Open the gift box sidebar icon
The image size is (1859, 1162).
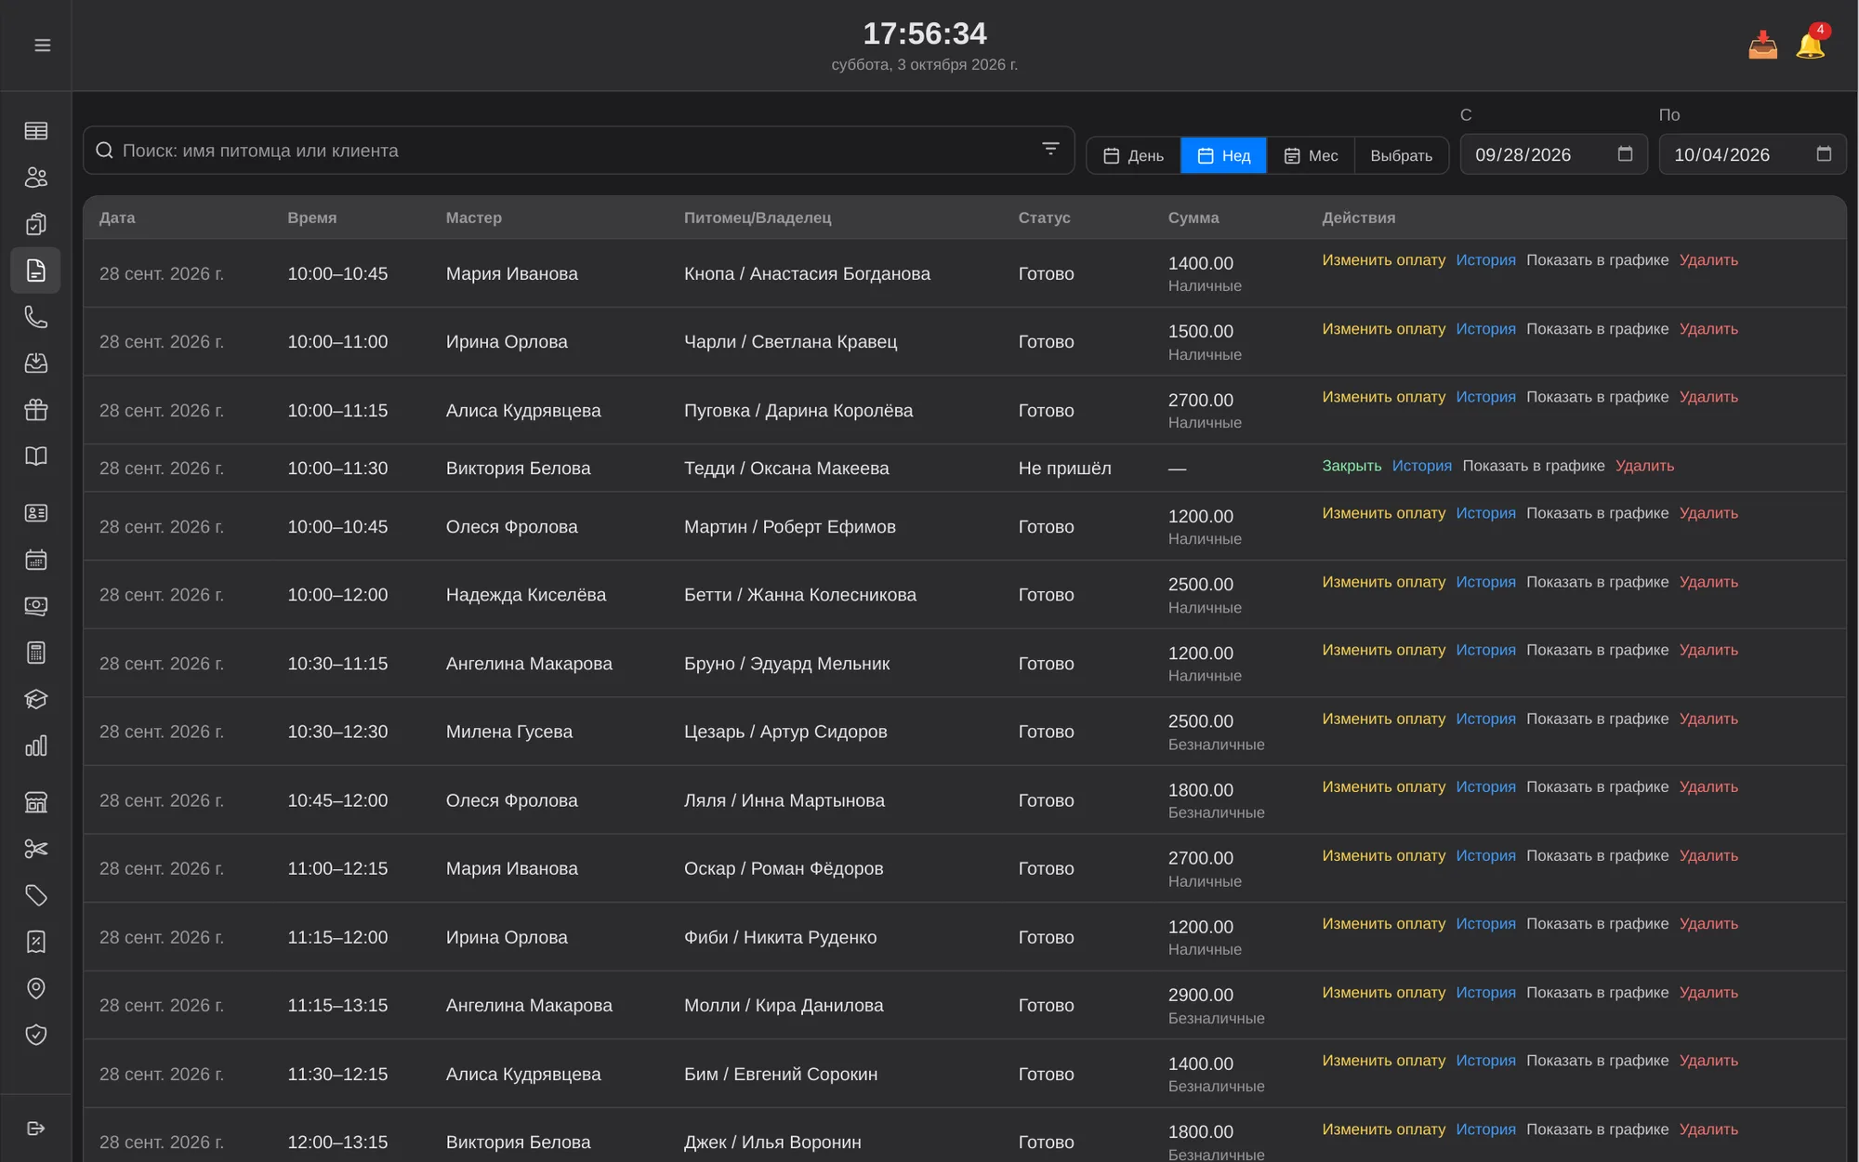[x=35, y=410]
